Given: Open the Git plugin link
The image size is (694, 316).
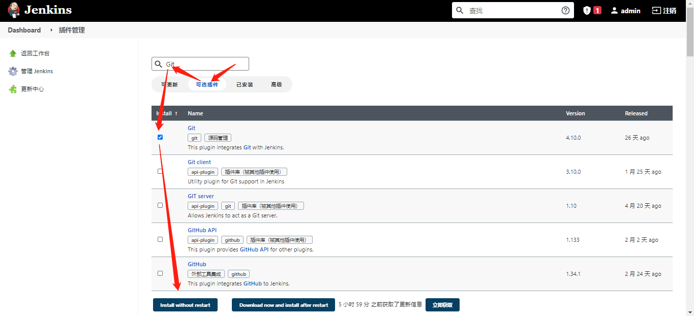Looking at the screenshot, I should point(192,128).
